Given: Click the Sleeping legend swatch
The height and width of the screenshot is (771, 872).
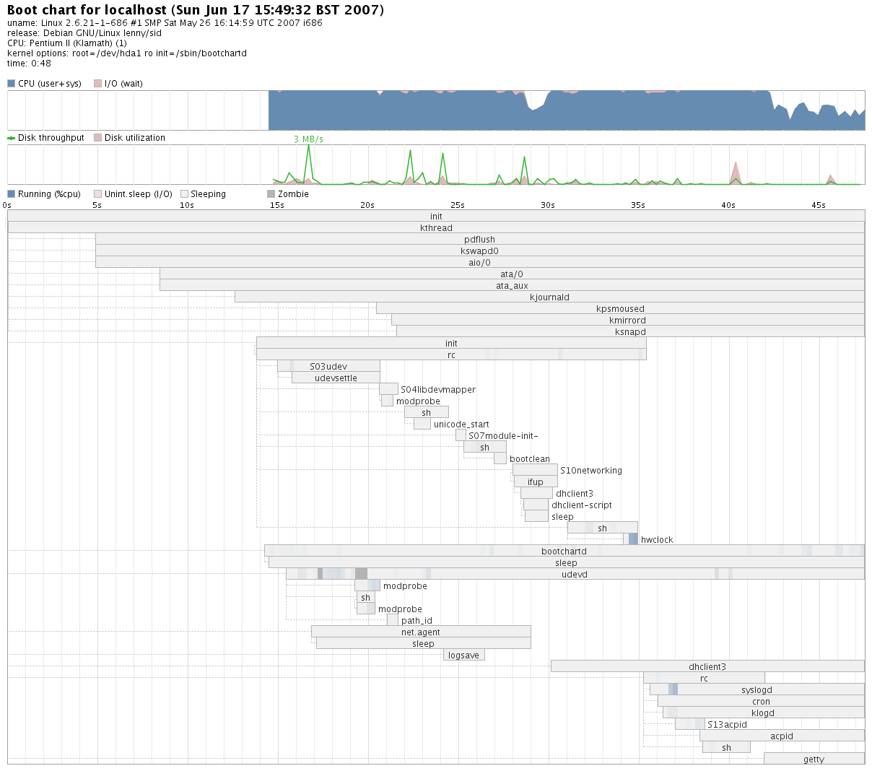Looking at the screenshot, I should click(x=184, y=194).
